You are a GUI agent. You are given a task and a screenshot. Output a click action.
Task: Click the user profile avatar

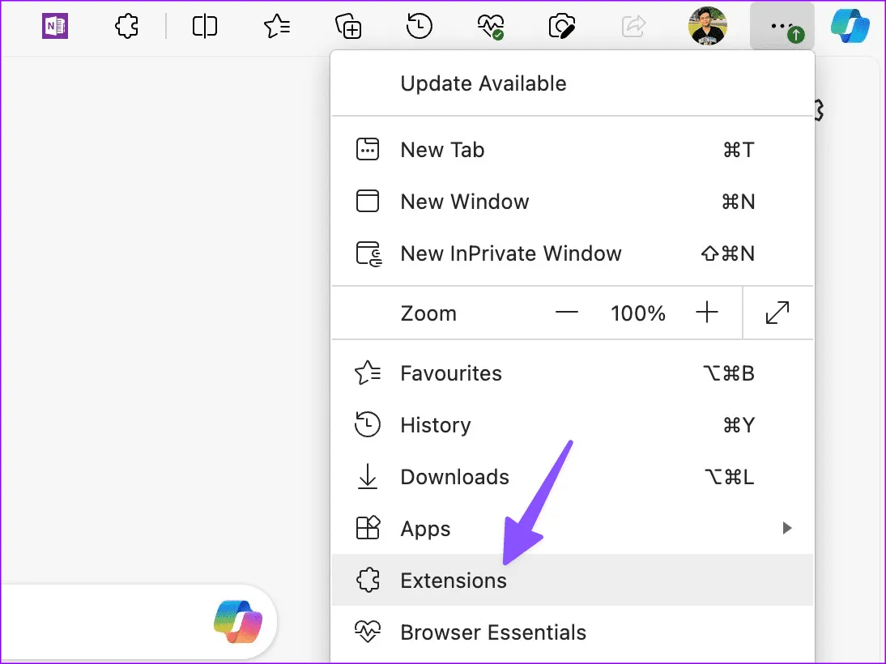pos(708,27)
